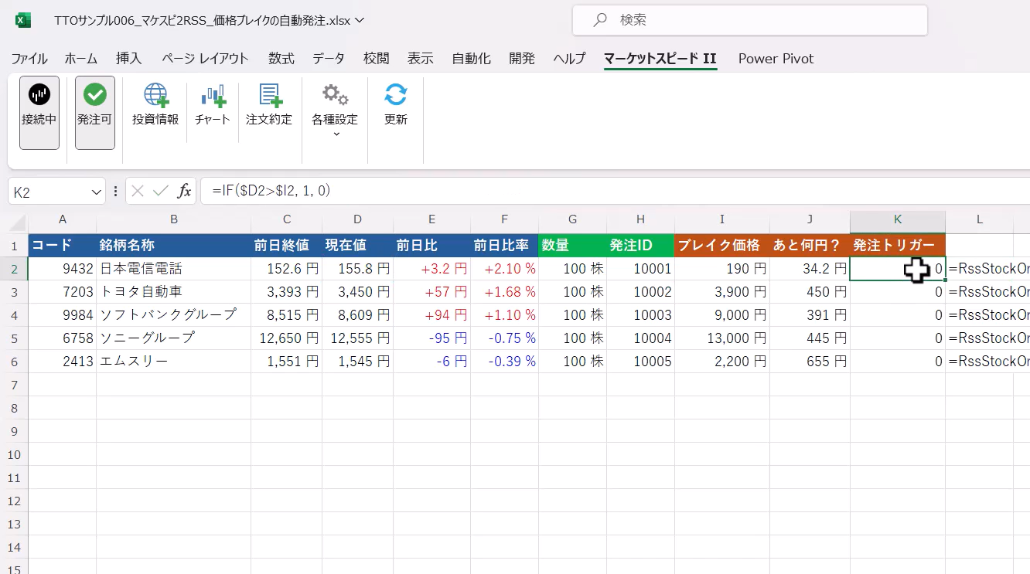Click the 検索 search box

750,20
